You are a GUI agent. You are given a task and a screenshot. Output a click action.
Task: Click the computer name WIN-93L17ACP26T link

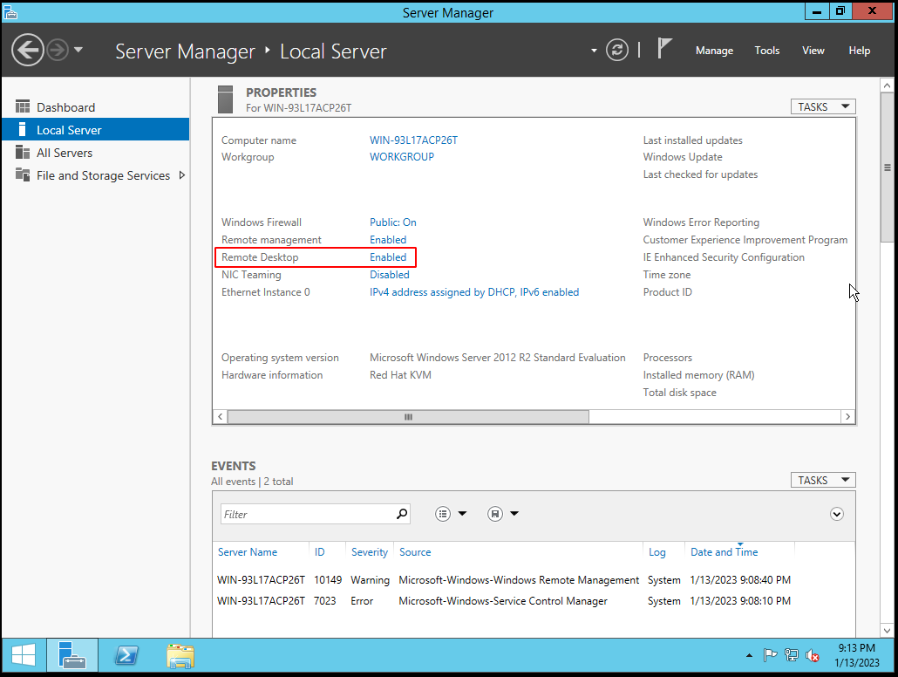click(413, 140)
